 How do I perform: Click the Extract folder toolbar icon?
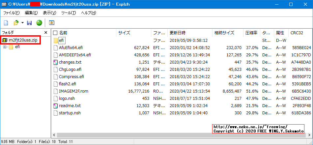[16, 23]
